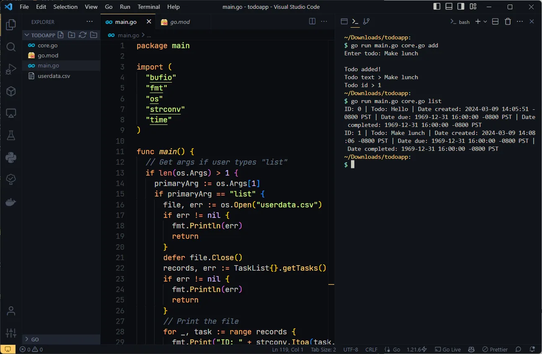The height and width of the screenshot is (354, 542).
Task: Open the Edit menu
Action: [41, 7]
